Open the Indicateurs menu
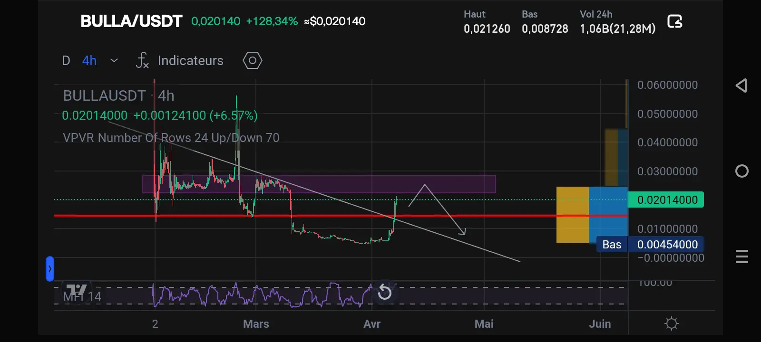This screenshot has height=342, width=761. coord(190,60)
